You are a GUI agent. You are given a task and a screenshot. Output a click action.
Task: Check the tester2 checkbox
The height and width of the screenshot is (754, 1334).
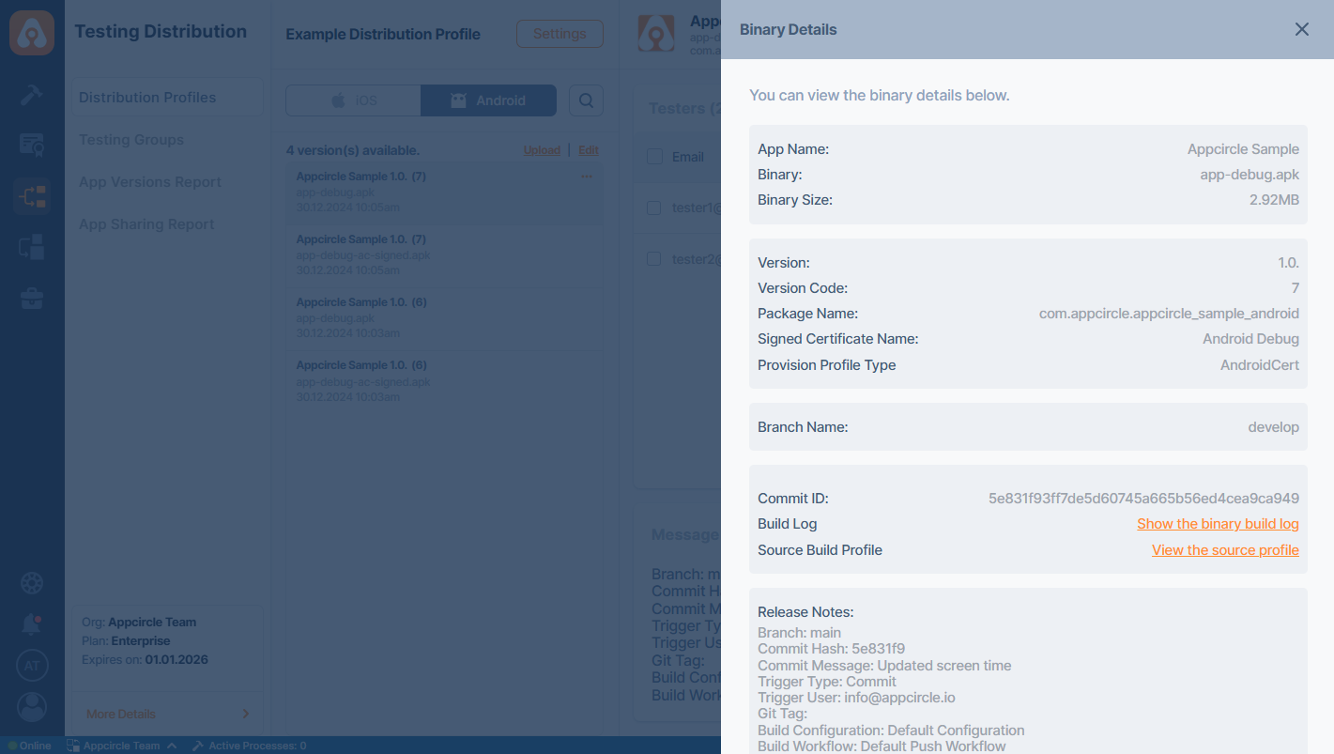654,259
